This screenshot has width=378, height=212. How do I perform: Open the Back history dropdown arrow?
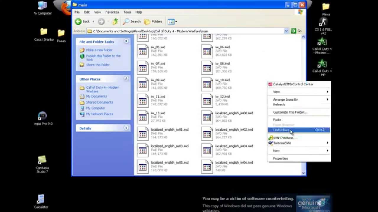(x=93, y=21)
